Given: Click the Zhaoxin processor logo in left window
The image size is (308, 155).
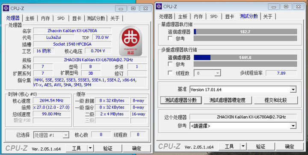Looking at the screenshot, I should click(130, 41).
